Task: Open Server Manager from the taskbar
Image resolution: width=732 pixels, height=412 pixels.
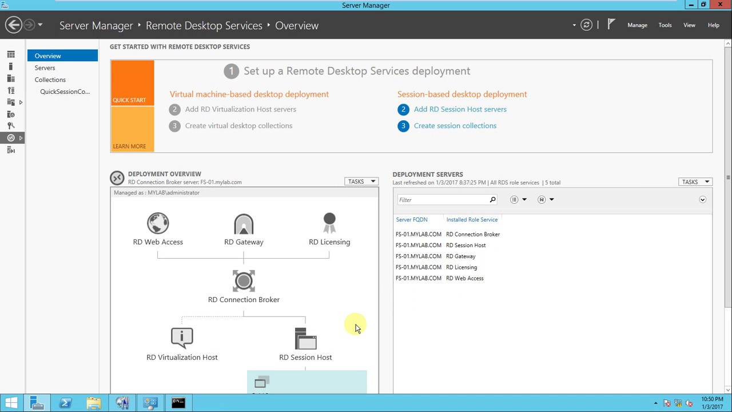Action: (x=37, y=403)
